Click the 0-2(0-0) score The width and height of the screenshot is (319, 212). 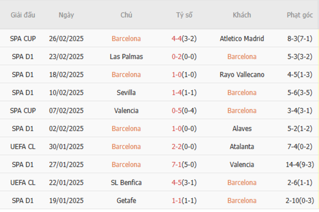point(184,57)
